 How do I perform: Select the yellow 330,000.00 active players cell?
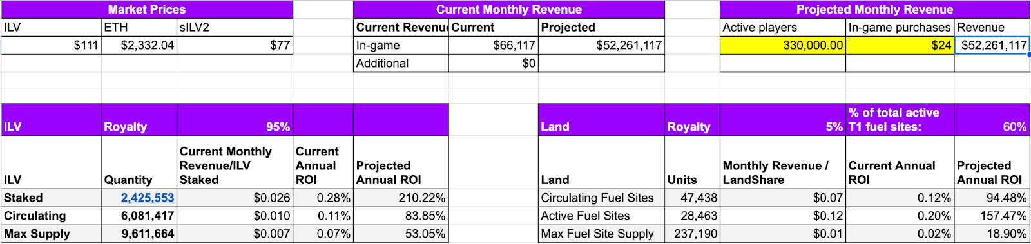782,45
